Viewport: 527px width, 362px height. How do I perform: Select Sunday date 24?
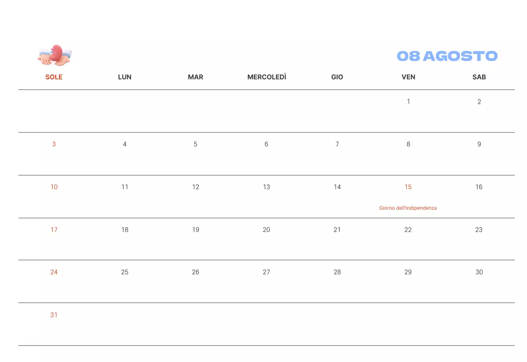pos(54,272)
